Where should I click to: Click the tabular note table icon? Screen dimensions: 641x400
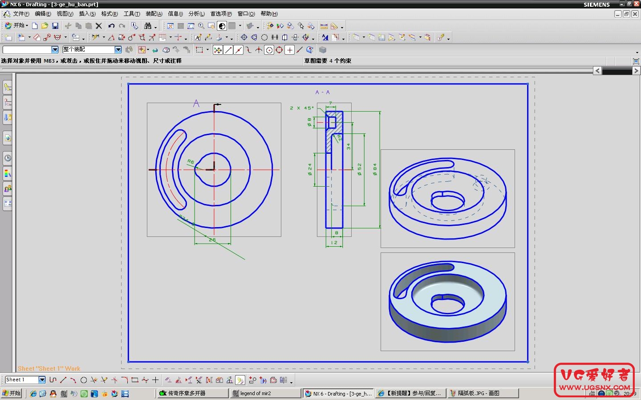(381, 37)
